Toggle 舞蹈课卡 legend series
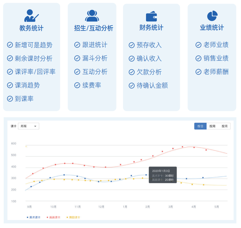This screenshot has height=228, width=241. tap(73, 217)
